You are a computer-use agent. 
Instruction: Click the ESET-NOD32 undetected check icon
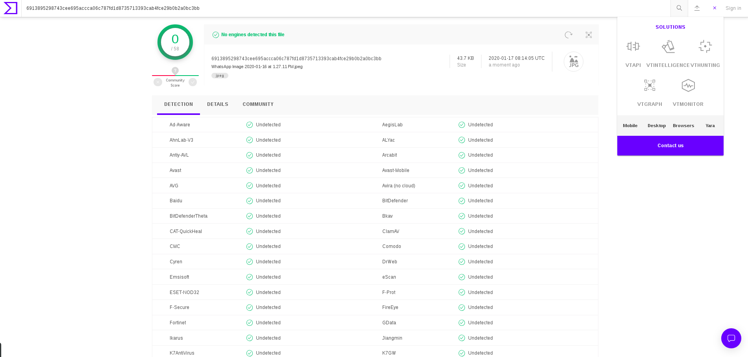coord(250,292)
